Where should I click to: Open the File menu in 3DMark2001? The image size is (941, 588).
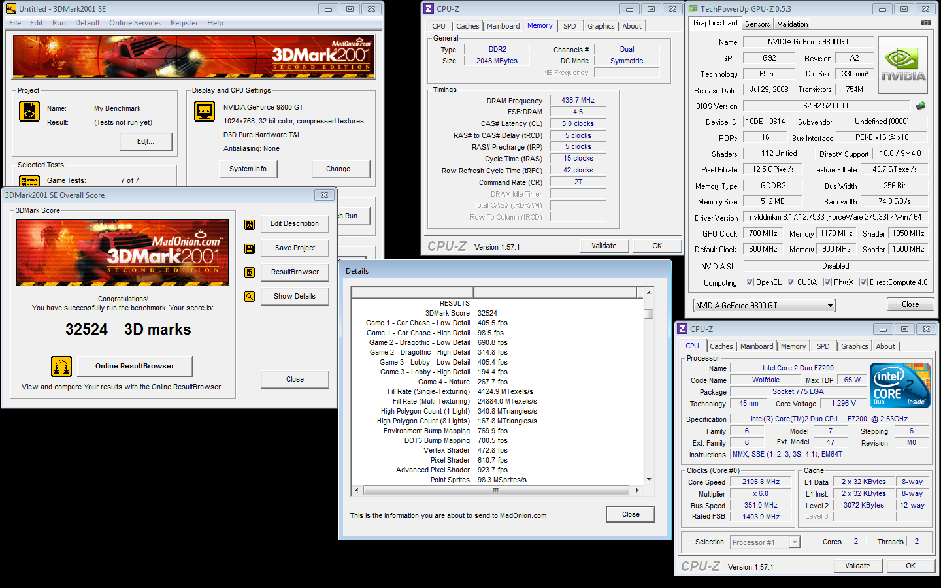point(15,23)
